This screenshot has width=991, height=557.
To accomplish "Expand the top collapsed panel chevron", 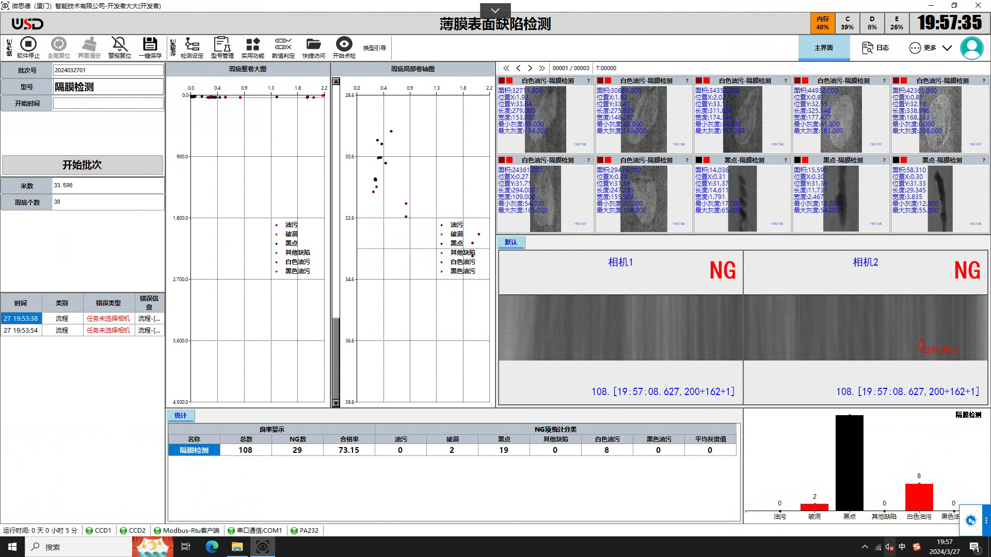I will point(495,10).
